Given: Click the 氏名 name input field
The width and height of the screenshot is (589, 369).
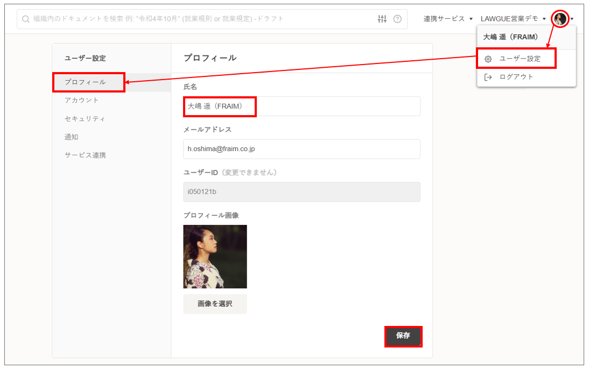Looking at the screenshot, I should coord(301,107).
